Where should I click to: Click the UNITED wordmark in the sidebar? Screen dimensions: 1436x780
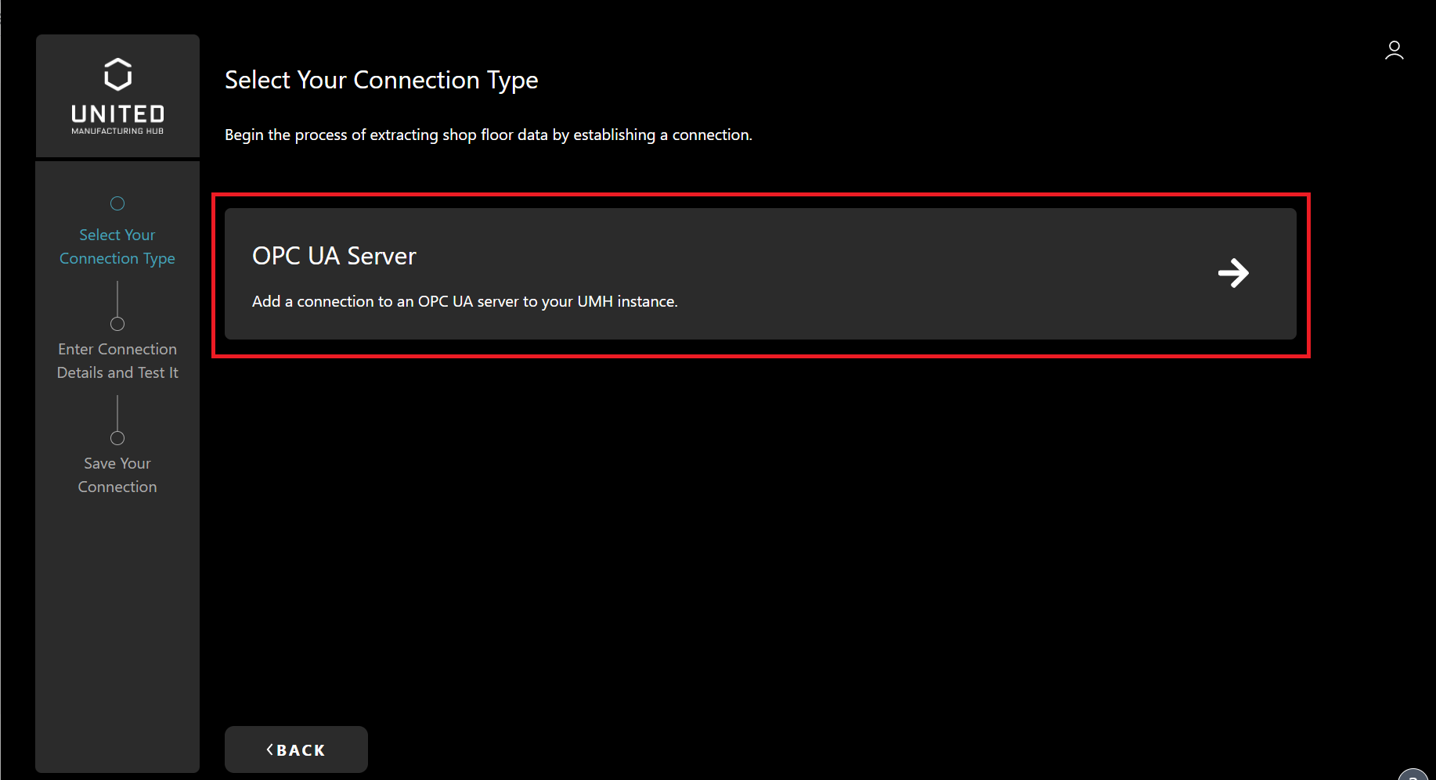[117, 114]
